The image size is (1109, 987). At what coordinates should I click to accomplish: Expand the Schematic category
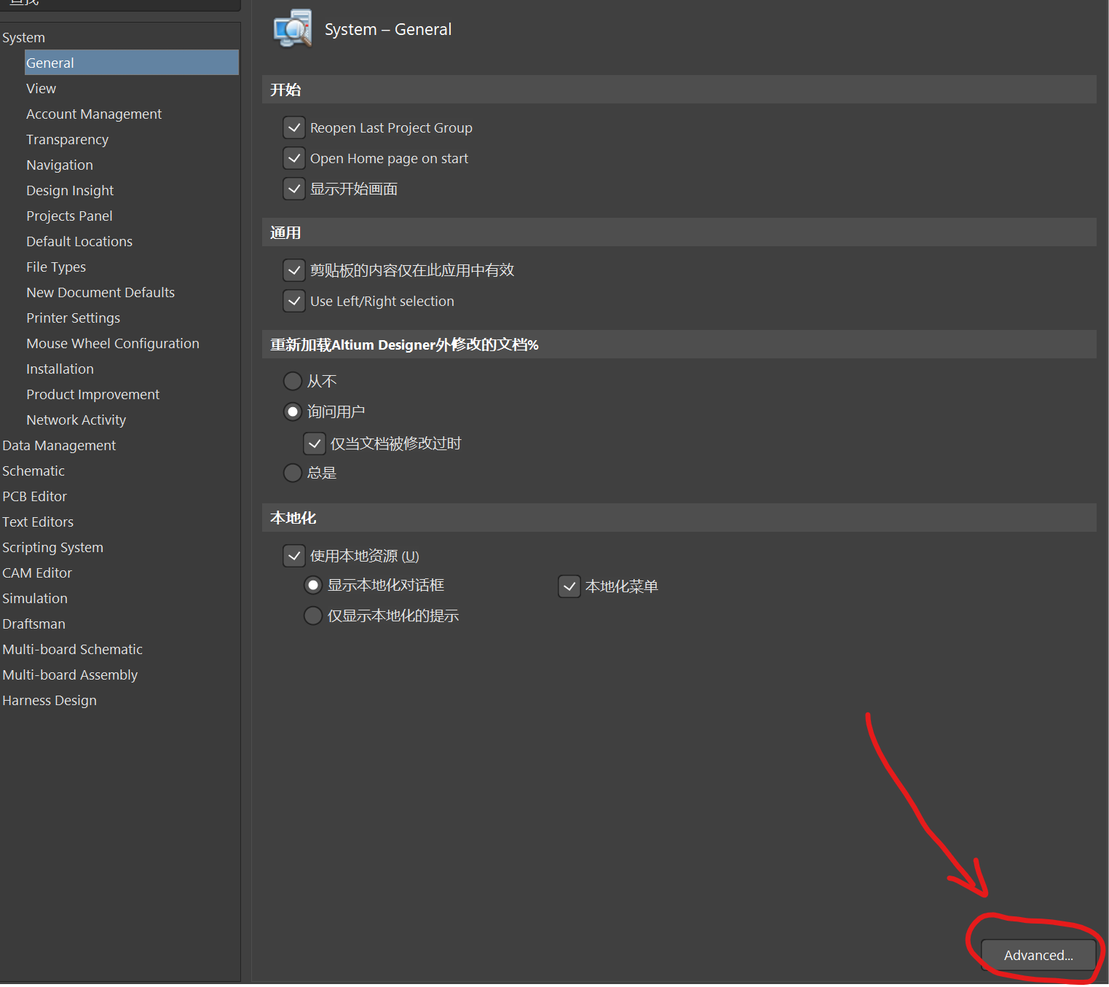(33, 471)
